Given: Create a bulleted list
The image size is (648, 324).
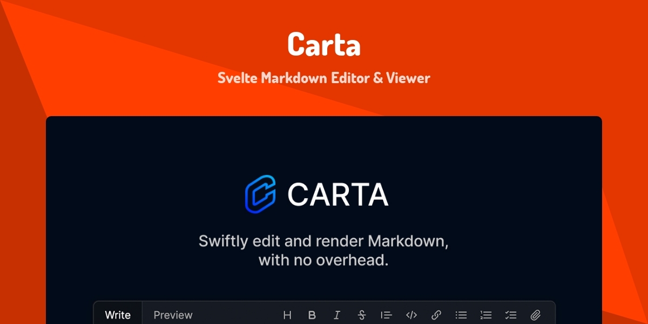Looking at the screenshot, I should [461, 315].
